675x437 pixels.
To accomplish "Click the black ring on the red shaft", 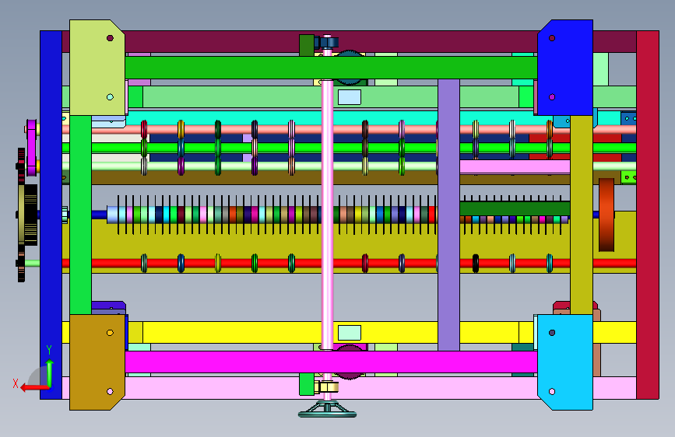I will point(475,264).
